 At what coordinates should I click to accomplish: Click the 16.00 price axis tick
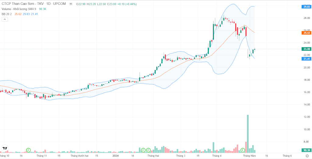tap(307, 92)
